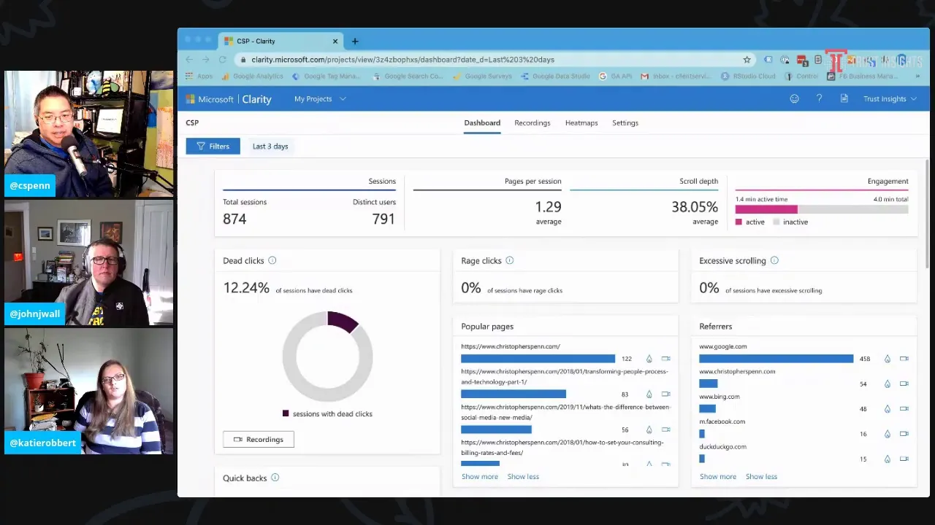
Task: Click Show more under Popular pages
Action: tap(480, 477)
